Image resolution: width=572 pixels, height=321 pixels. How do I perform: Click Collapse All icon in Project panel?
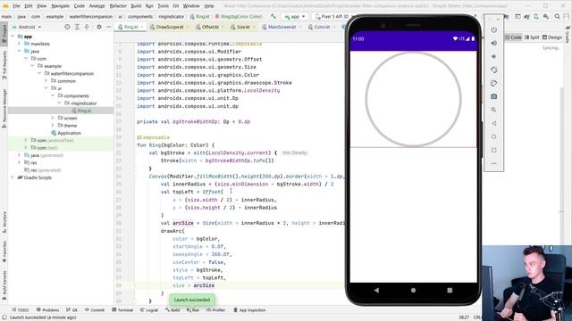coord(87,27)
